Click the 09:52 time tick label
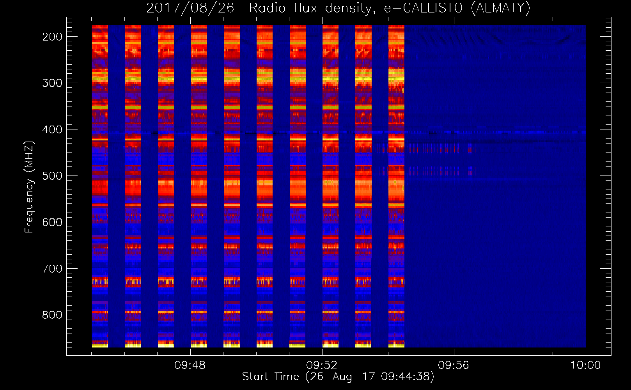The image size is (631, 390). click(322, 365)
